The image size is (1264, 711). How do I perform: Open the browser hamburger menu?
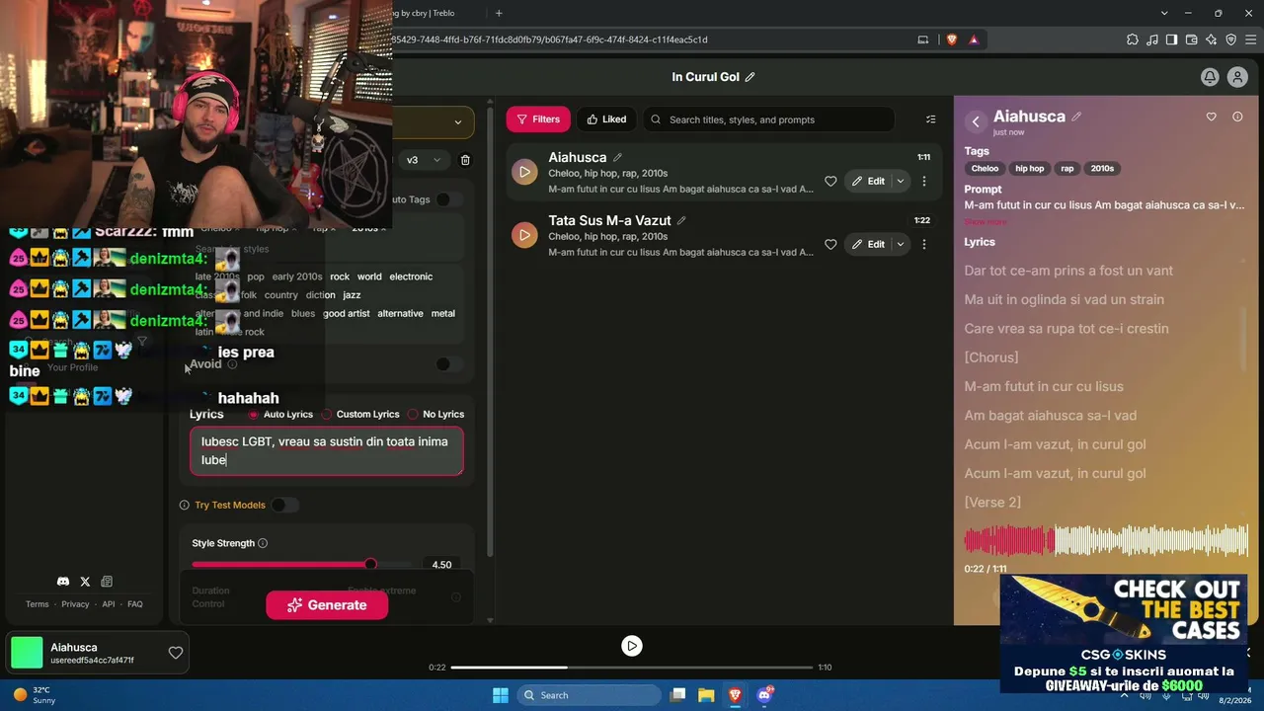pyautogui.click(x=1250, y=39)
